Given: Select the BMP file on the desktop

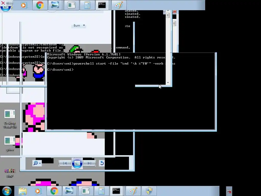Looking at the screenshot, I should [10, 173].
